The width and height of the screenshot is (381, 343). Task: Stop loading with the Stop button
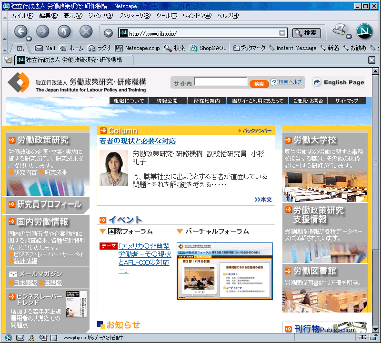[x=86, y=31]
